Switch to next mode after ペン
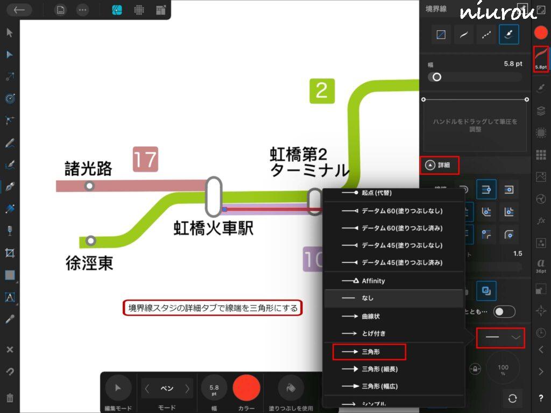The image size is (551, 413). click(187, 388)
